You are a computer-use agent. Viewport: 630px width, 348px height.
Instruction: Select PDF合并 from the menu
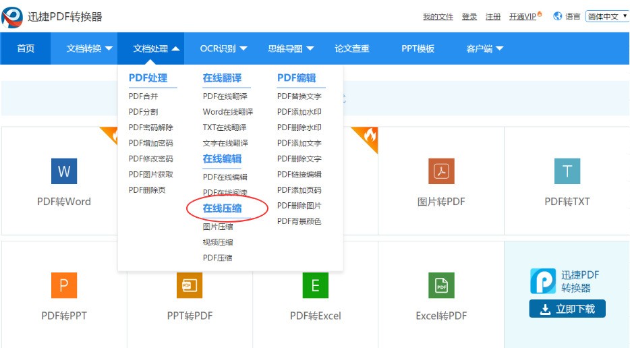[144, 96]
